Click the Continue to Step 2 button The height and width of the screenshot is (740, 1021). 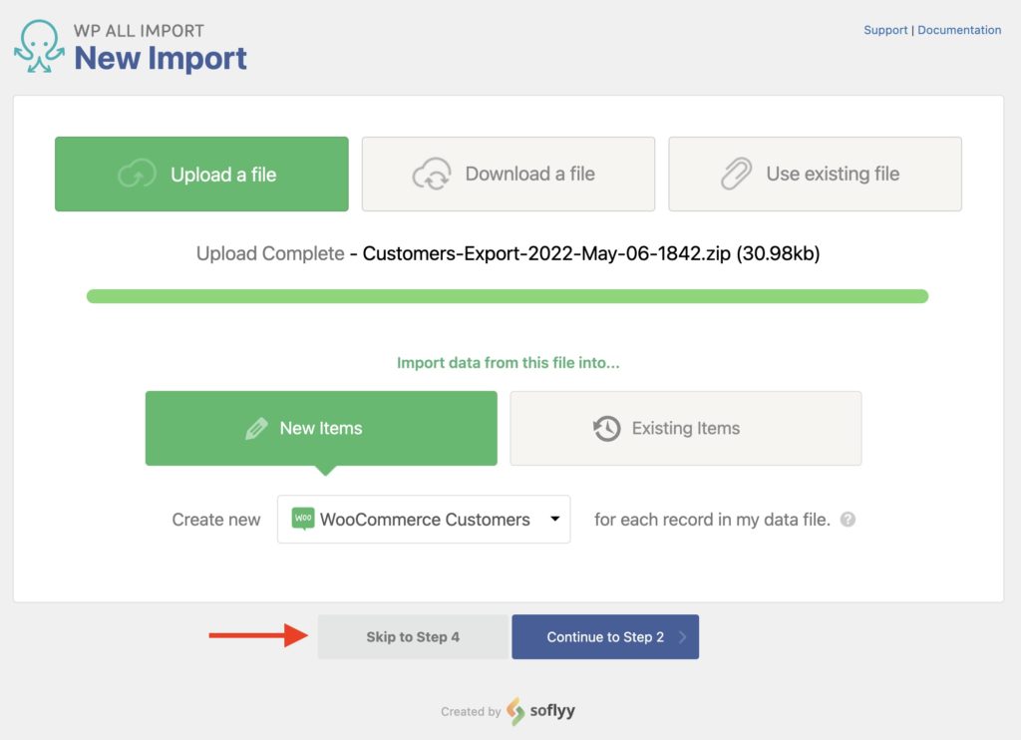click(x=604, y=636)
